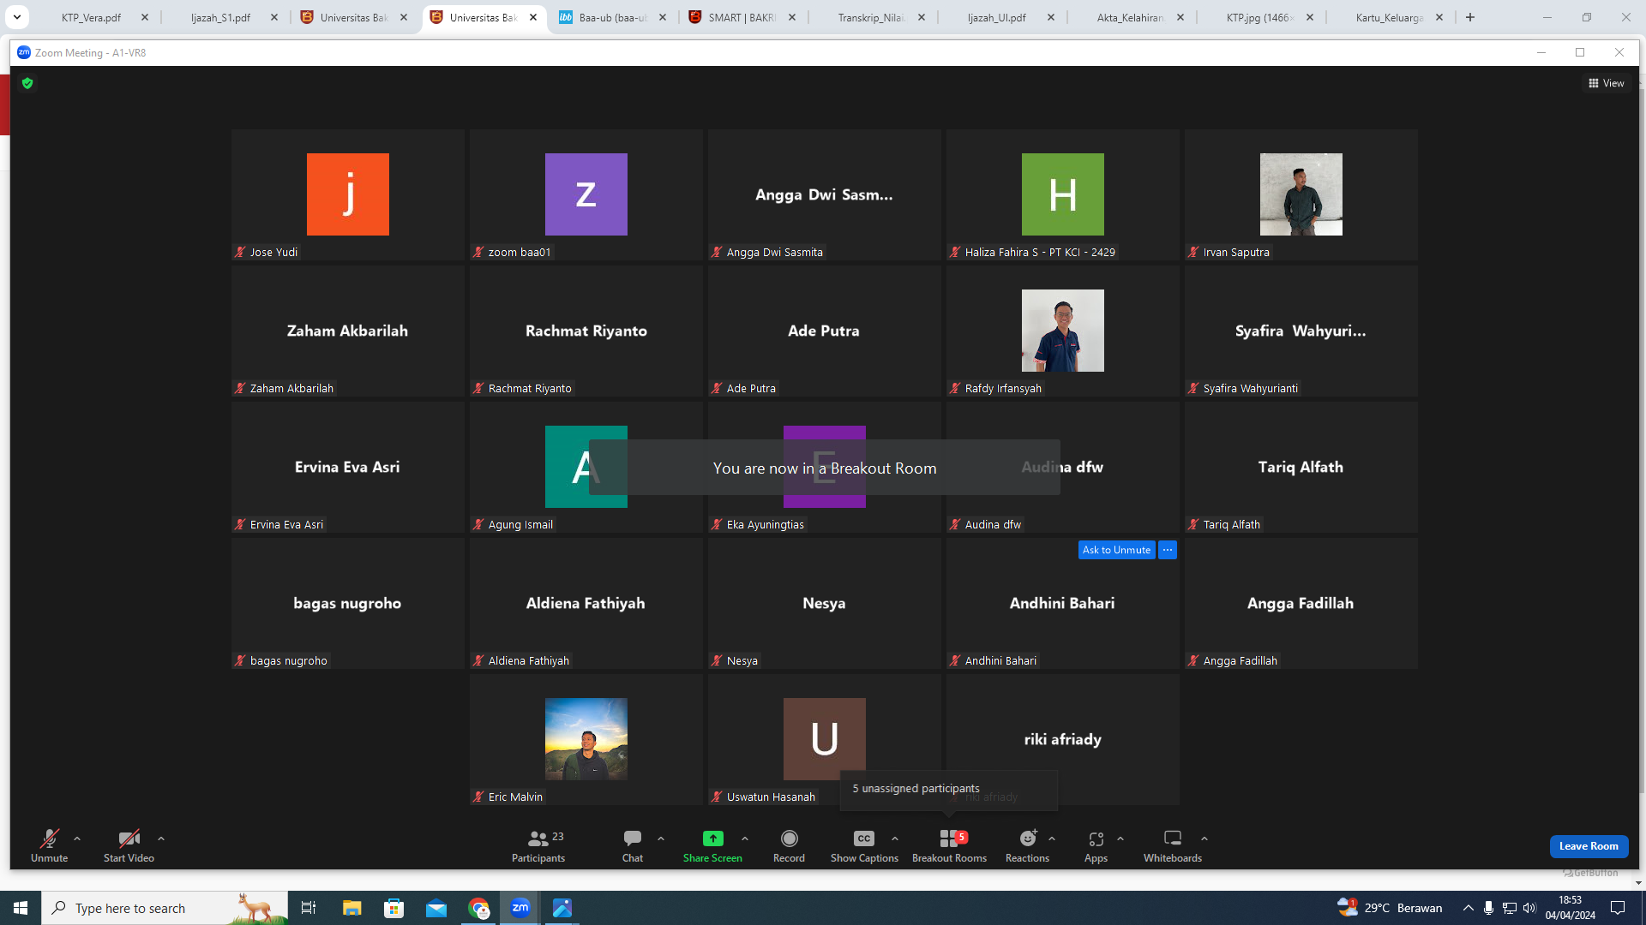Select Uswatun Hasanah's avatar tile
The width and height of the screenshot is (1646, 925).
(824, 739)
